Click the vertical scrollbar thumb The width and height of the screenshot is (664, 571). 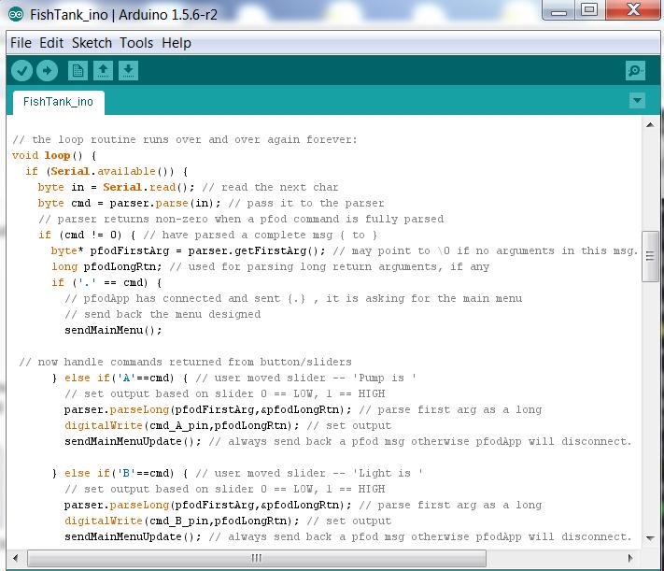pyautogui.click(x=650, y=257)
